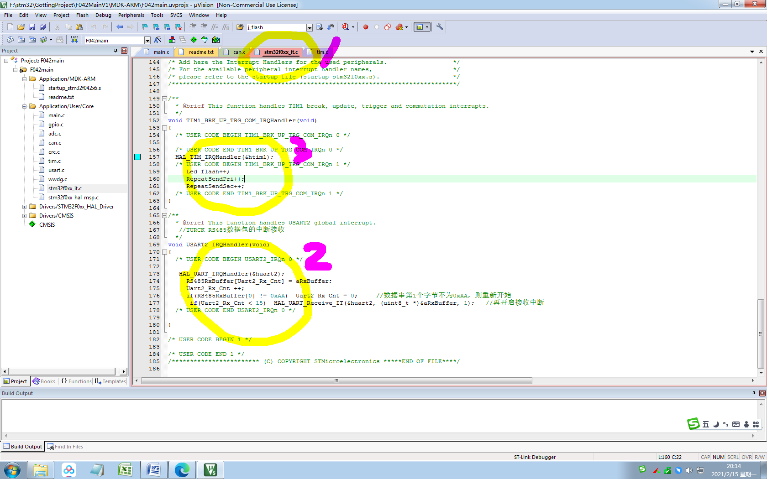Click the editor vertical scrollbar thumb

(761, 333)
